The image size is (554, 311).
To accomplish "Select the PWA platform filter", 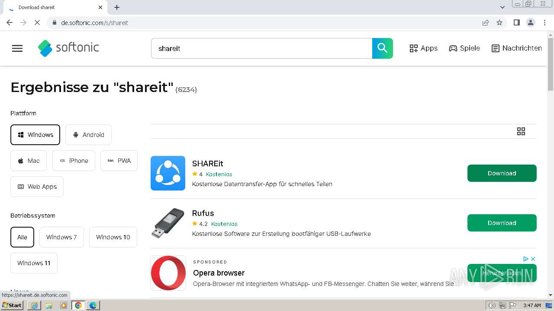I will click(119, 161).
